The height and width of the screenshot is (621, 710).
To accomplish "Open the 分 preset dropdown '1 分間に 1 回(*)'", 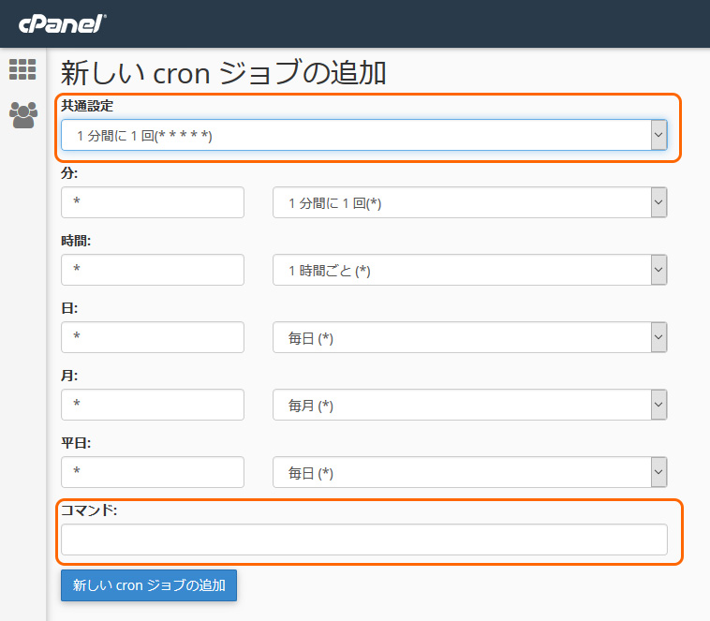I will [469, 202].
